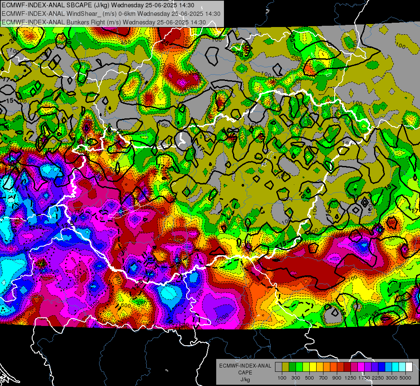The height and width of the screenshot is (386, 420).
Task: Click the J/kg unit label in legend
Action: 245,380
